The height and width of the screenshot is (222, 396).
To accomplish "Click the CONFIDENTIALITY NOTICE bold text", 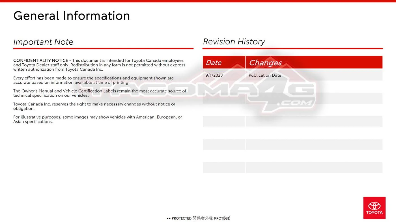I will pyautogui.click(x=41, y=60).
